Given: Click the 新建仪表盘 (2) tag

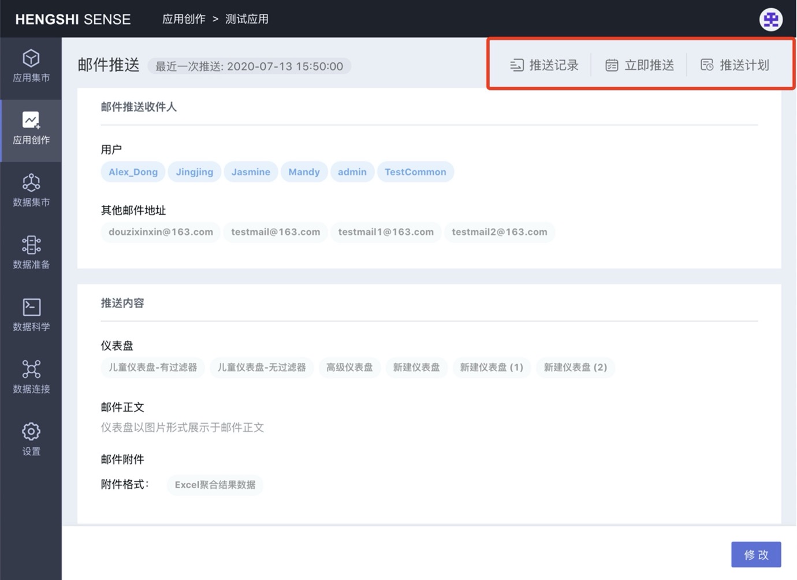Looking at the screenshot, I should pyautogui.click(x=575, y=368).
